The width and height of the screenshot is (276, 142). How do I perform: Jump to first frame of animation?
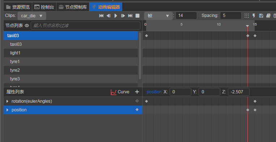pyautogui.click(x=101, y=16)
